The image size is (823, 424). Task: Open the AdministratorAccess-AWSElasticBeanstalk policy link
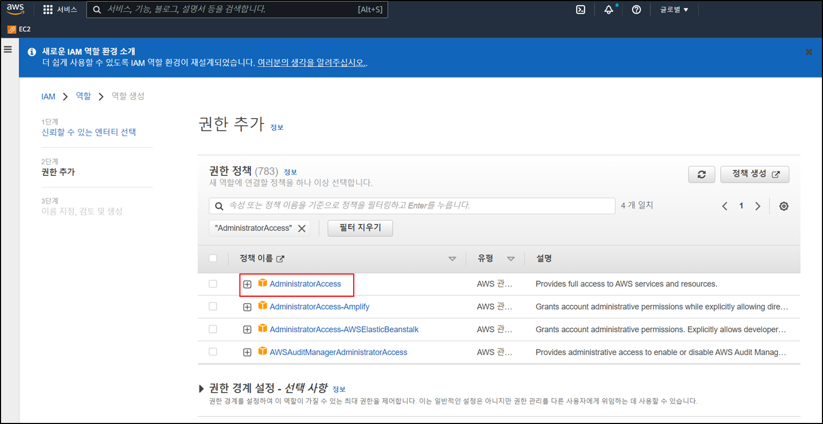[344, 330]
